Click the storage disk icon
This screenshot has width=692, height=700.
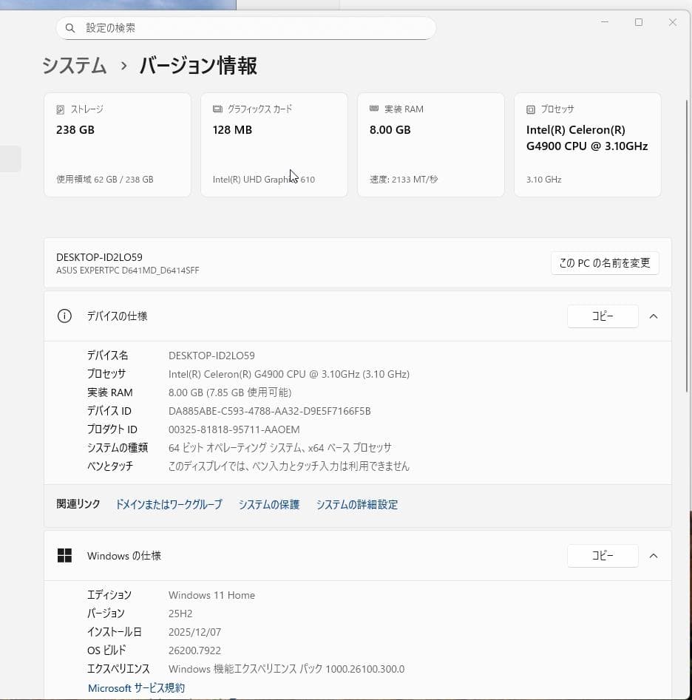tap(61, 109)
